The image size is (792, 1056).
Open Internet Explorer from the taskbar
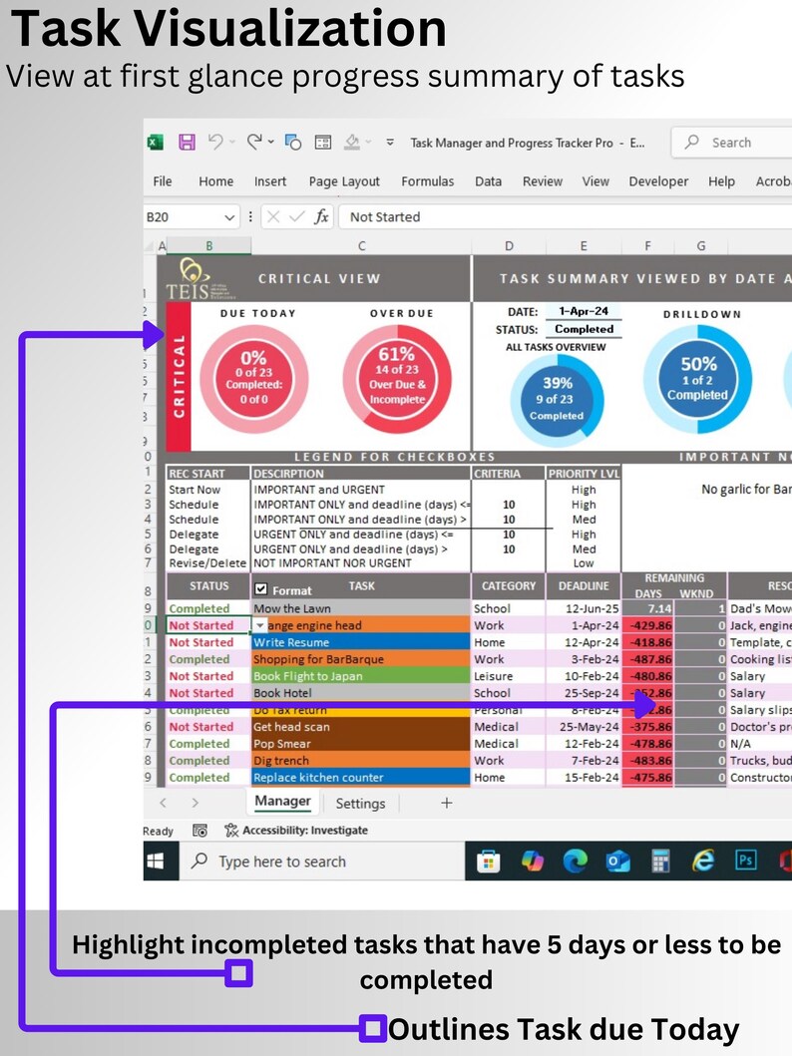pyautogui.click(x=703, y=861)
